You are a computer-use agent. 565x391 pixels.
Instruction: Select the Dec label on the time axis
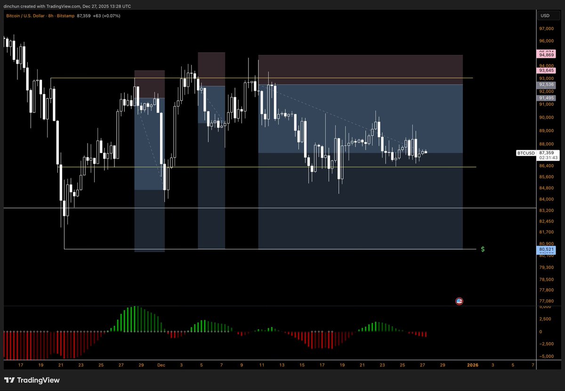pyautogui.click(x=161, y=365)
